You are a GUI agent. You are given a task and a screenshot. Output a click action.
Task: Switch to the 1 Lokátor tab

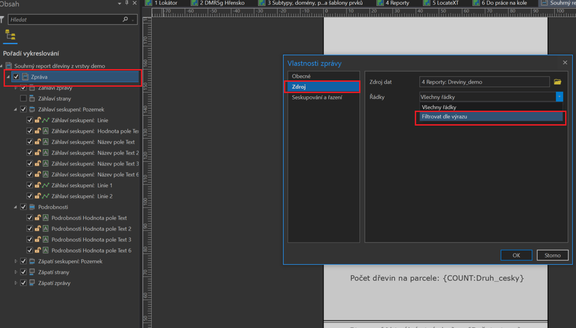point(161,3)
